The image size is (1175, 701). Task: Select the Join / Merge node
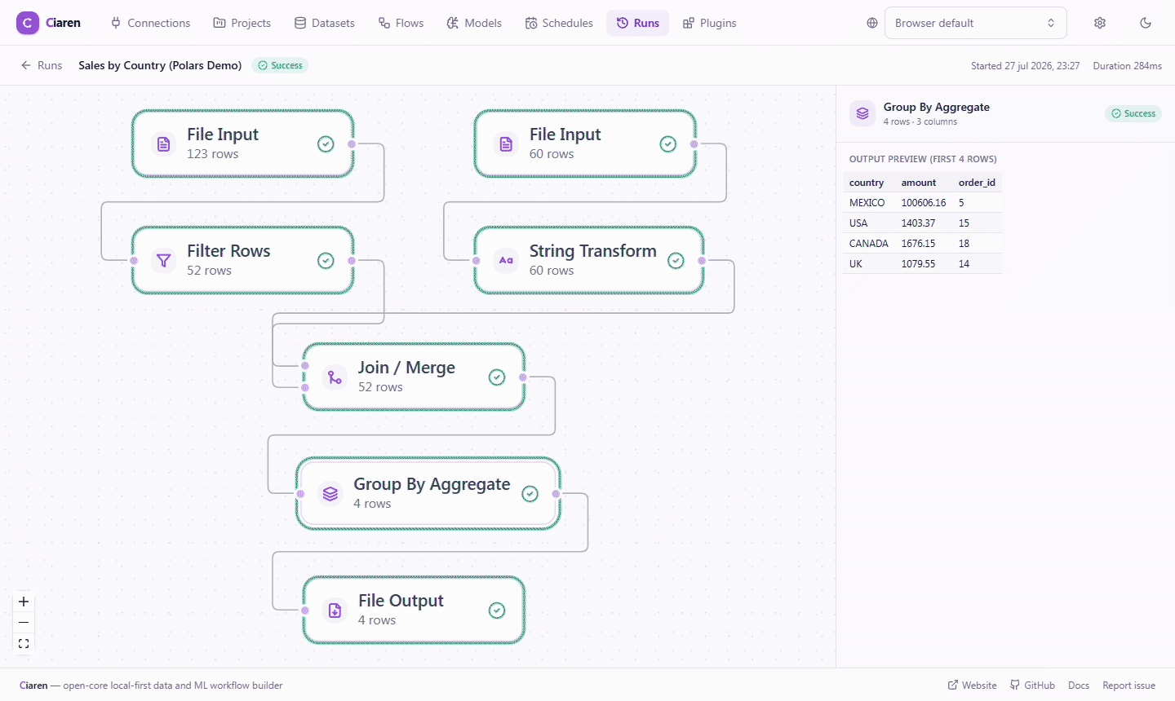[x=415, y=377]
